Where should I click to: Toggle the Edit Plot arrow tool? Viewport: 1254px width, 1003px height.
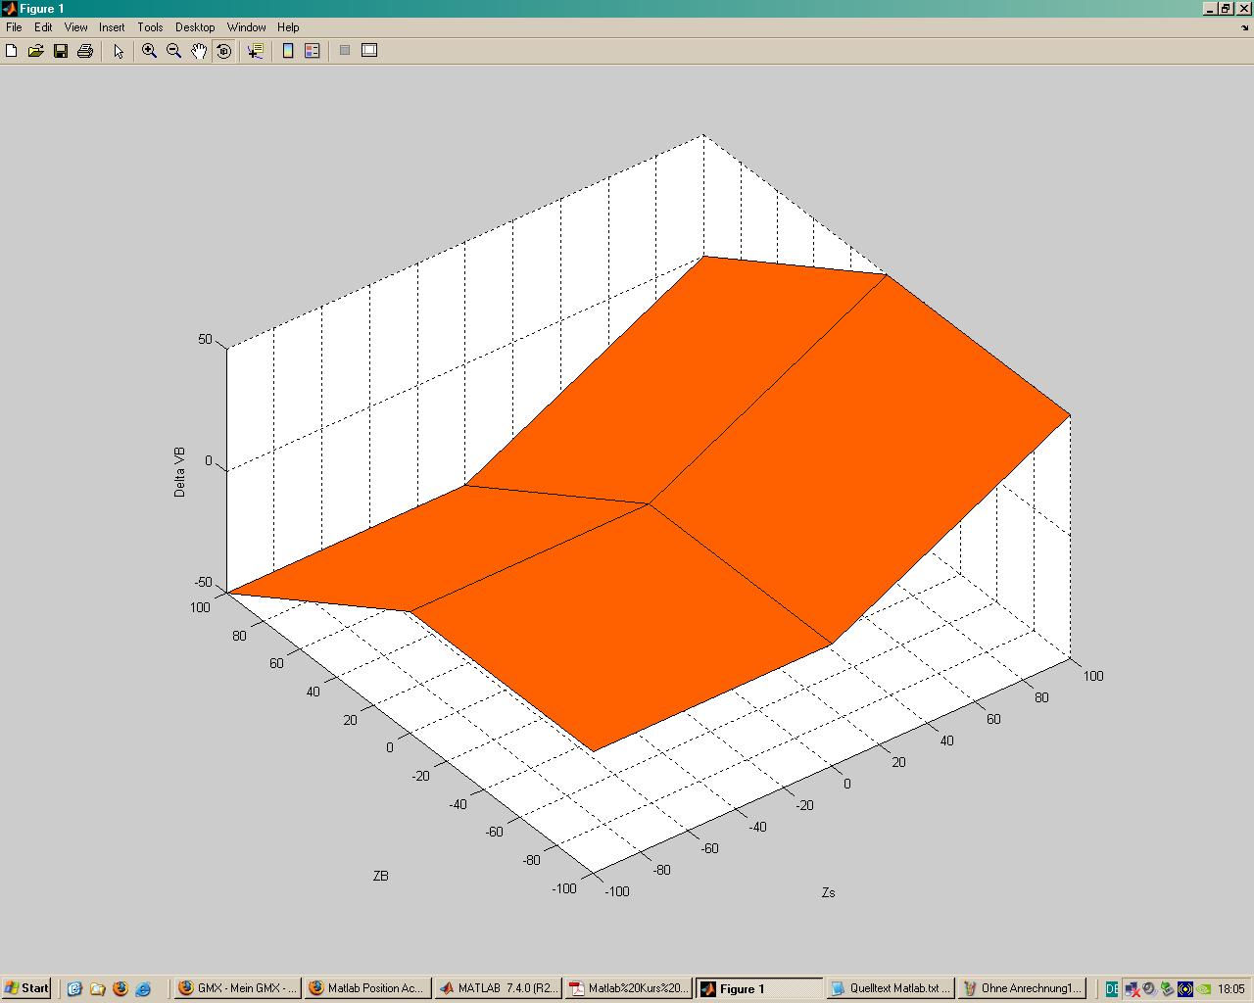pos(119,51)
